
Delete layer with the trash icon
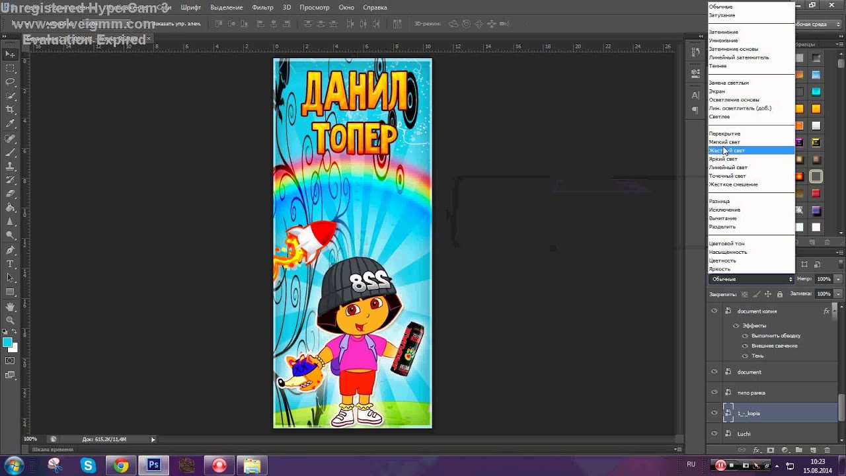point(827,450)
